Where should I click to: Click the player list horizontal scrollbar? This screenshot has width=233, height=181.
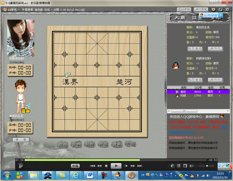point(184,111)
